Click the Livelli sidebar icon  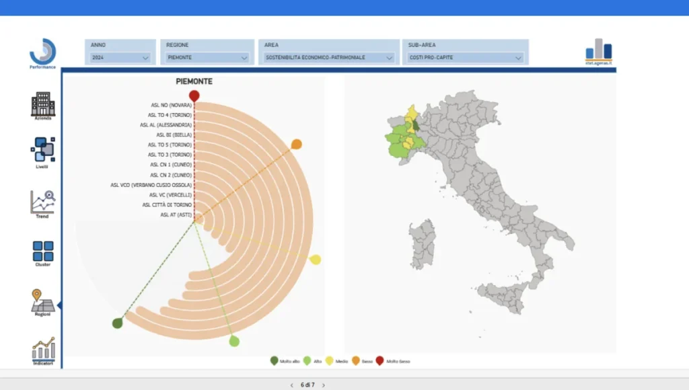point(42,147)
